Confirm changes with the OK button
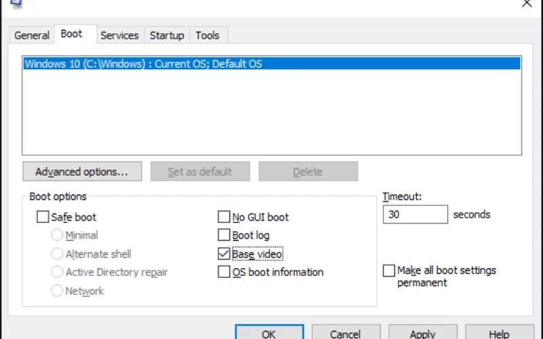The height and width of the screenshot is (339, 543). [269, 332]
